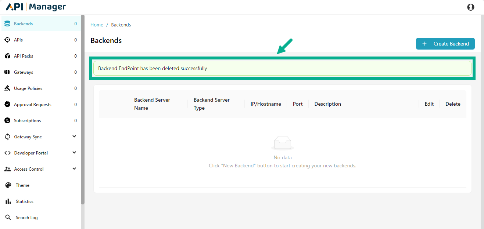Click the Usage Policies wrench icon
Image resolution: width=484 pixels, height=229 pixels.
8,88
